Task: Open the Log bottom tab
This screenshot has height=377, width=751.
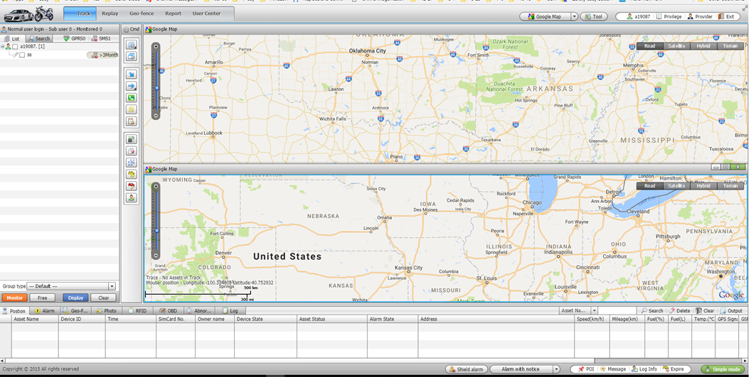Action: coord(230,310)
